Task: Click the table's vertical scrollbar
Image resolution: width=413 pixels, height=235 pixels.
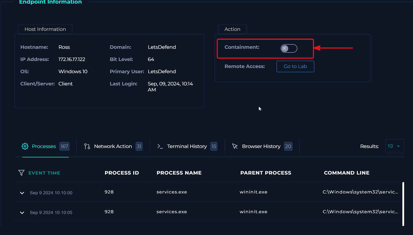Action: click(403, 204)
